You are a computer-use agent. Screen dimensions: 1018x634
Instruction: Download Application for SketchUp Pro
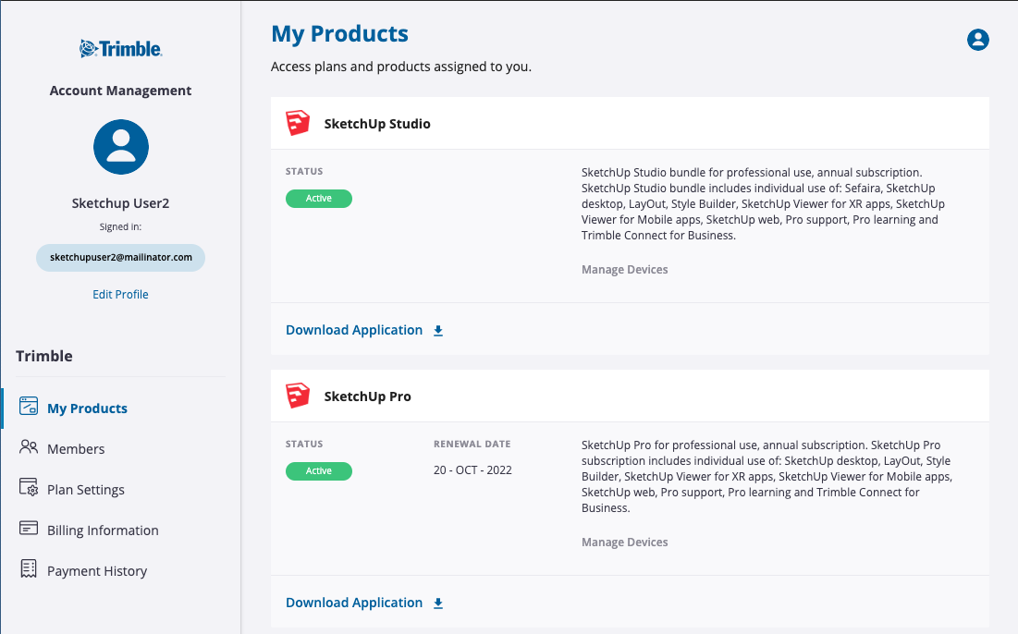pos(354,603)
